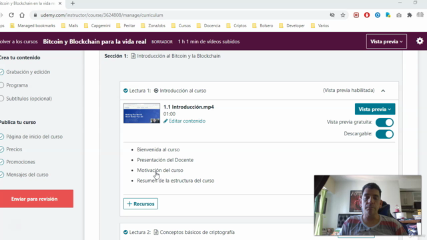The image size is (427, 240).
Task: Click Resumen de la estructura del curso text
Action: tap(175, 181)
